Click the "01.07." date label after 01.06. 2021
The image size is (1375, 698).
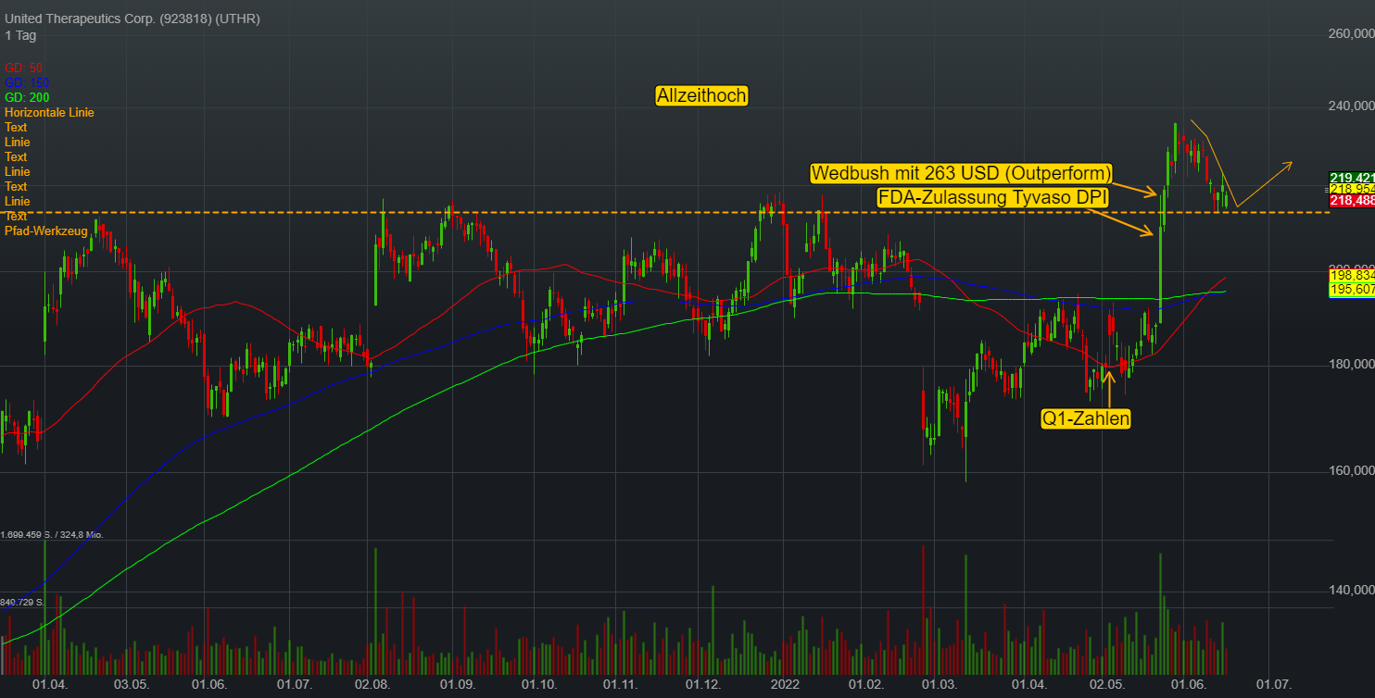pyautogui.click(x=293, y=684)
